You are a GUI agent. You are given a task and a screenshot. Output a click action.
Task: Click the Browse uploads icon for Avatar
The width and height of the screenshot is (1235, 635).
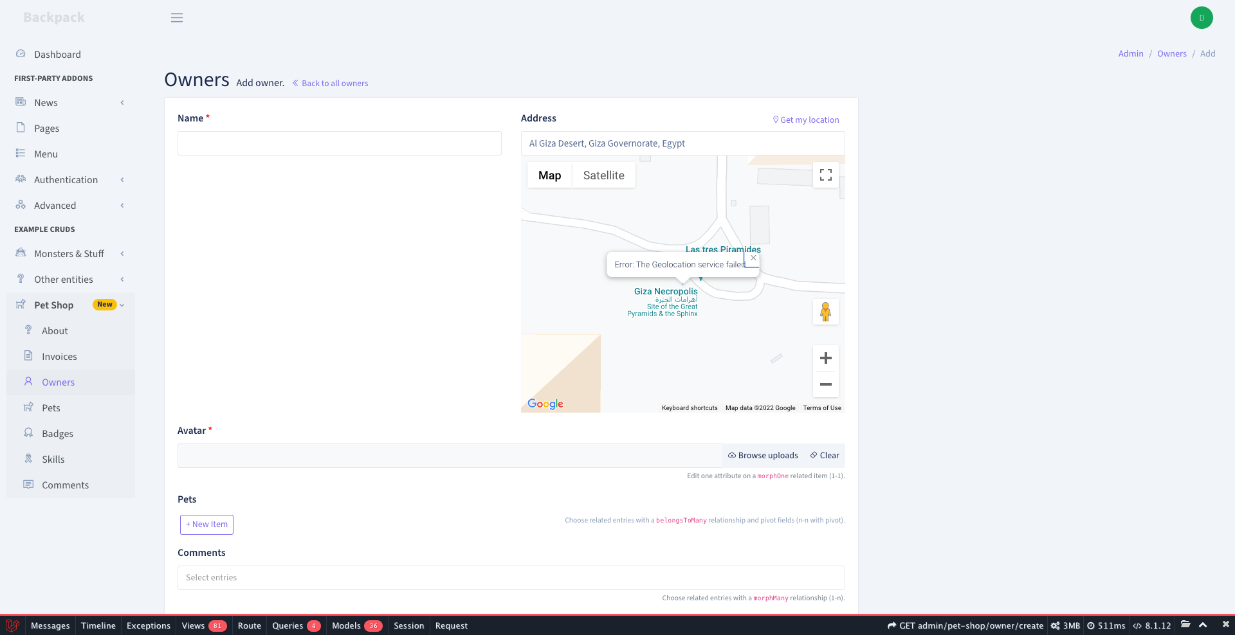tap(731, 455)
